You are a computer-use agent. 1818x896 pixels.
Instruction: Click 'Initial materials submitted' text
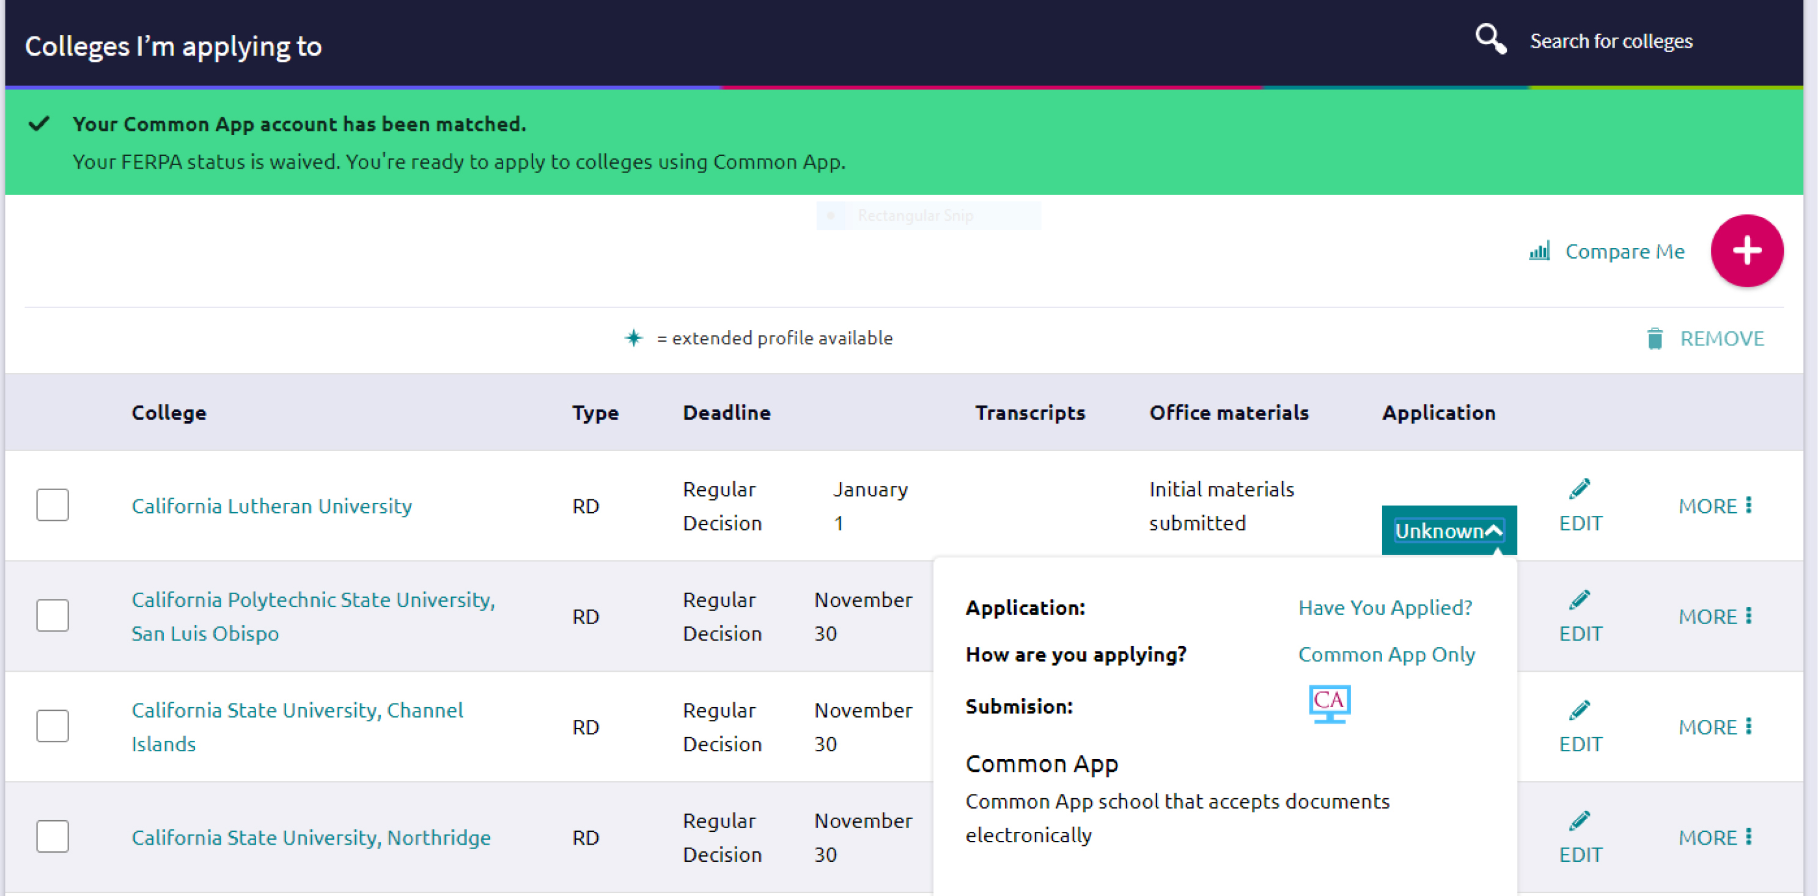[1221, 506]
